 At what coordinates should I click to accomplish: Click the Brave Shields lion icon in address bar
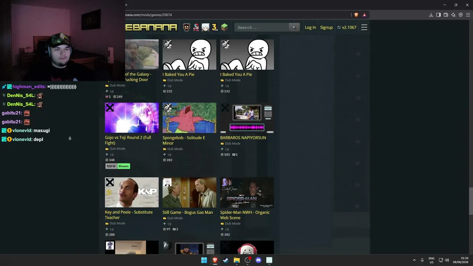(x=356, y=15)
